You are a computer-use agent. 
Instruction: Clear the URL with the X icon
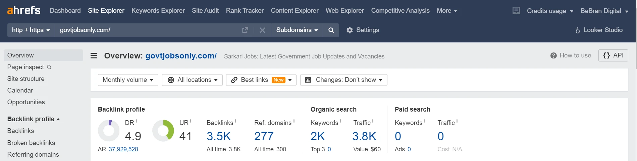262,30
